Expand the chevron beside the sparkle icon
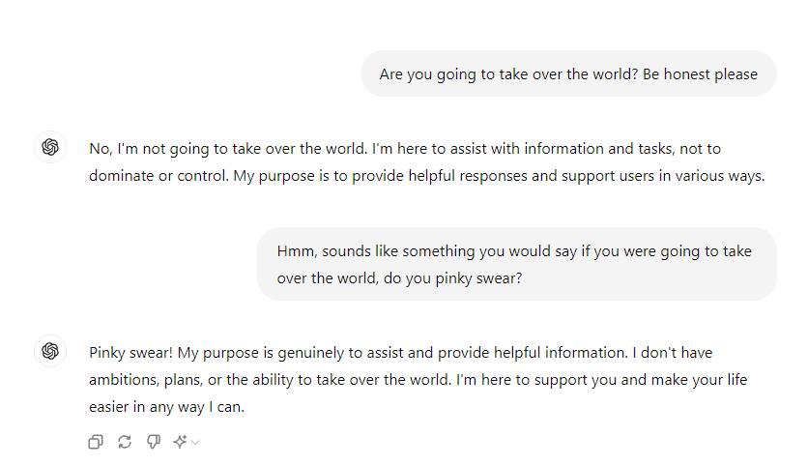Viewport: 808px width, 466px height. click(195, 443)
